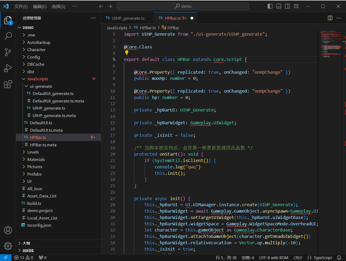Open the customize layout icon
346x261 pixels.
(x=296, y=6)
